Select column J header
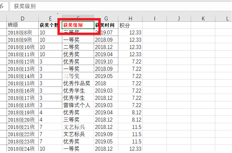232x153 pixels. (179, 19)
